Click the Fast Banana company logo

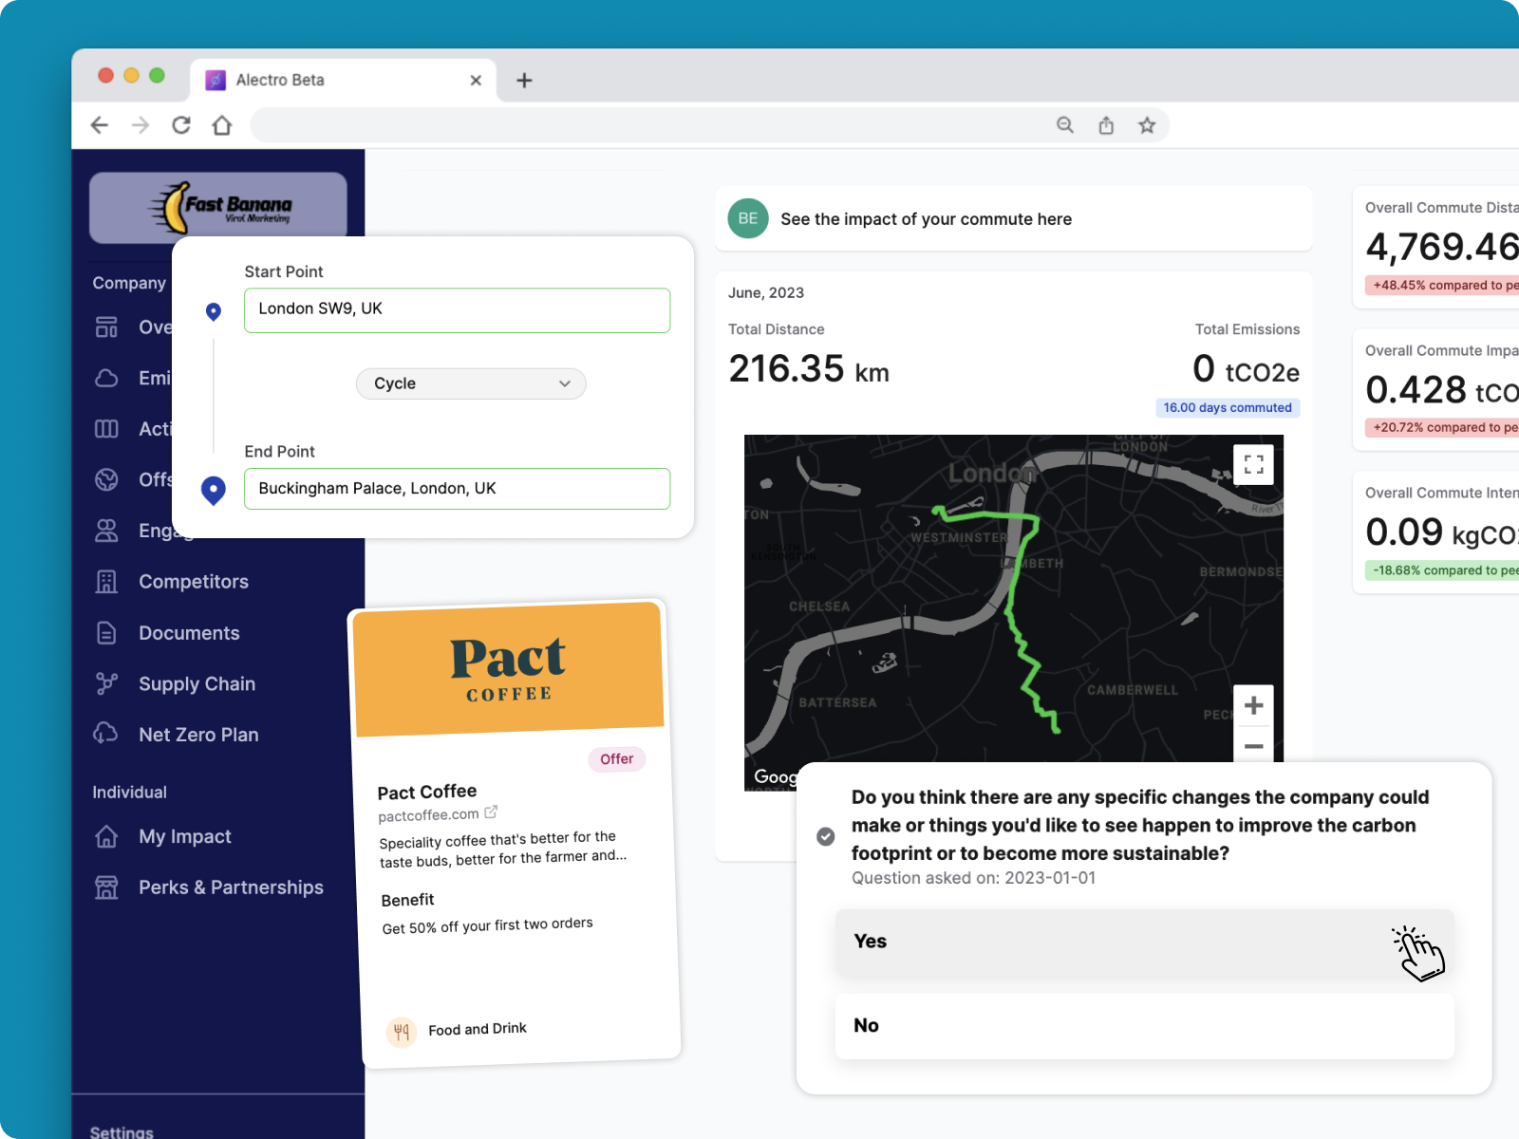[x=218, y=207]
